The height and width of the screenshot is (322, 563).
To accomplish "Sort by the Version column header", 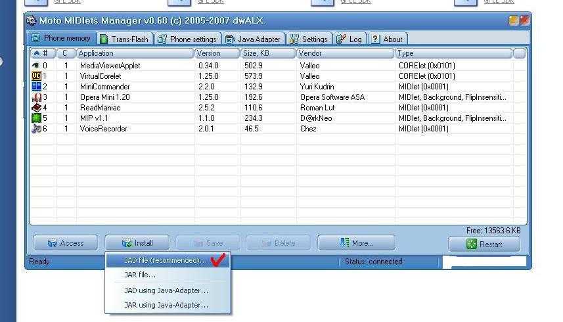I will point(217,53).
